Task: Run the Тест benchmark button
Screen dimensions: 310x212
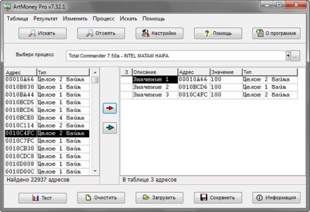Action: 42,198
